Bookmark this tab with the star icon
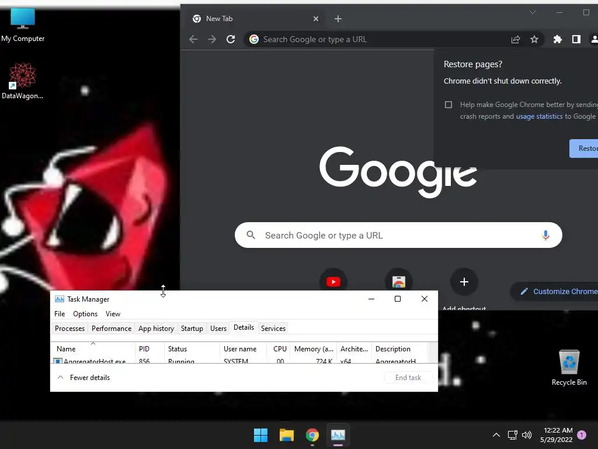 [x=534, y=39]
